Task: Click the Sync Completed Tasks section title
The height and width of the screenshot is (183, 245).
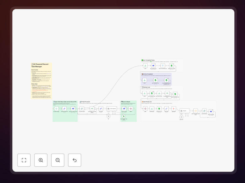Action: pyautogui.click(x=148, y=60)
